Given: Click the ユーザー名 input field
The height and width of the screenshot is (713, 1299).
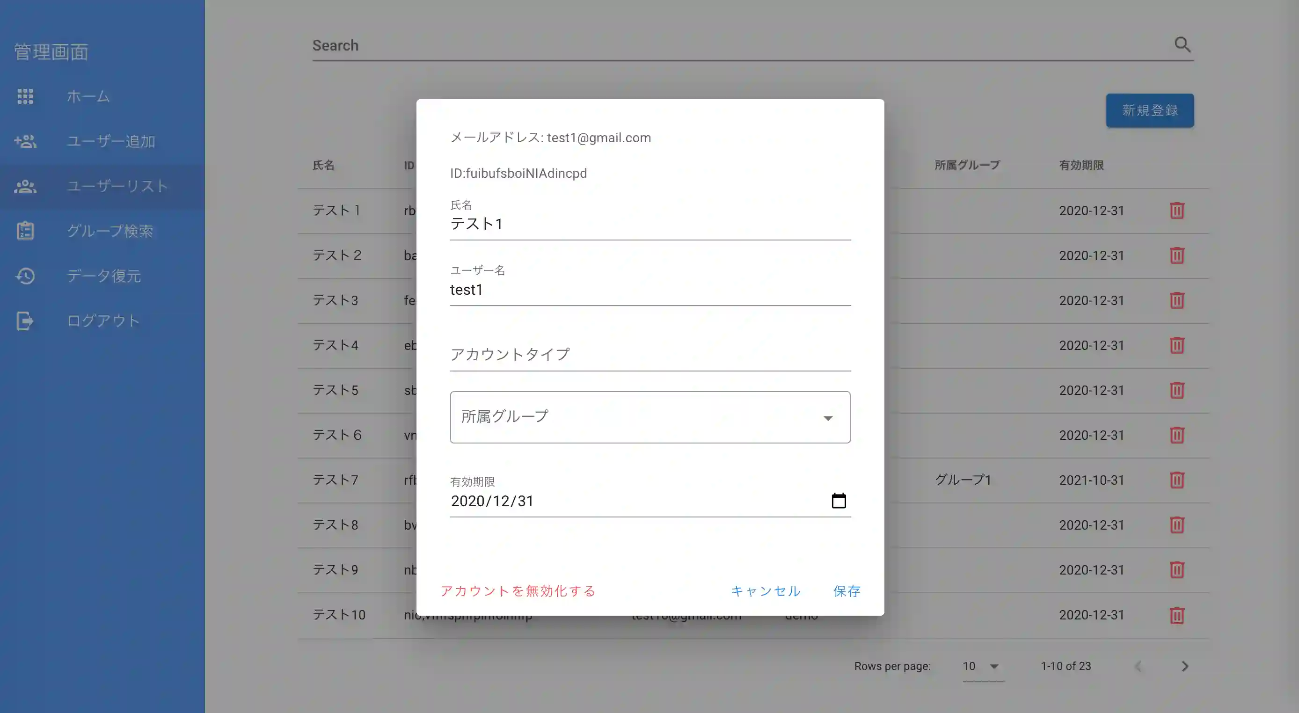Looking at the screenshot, I should pos(649,290).
